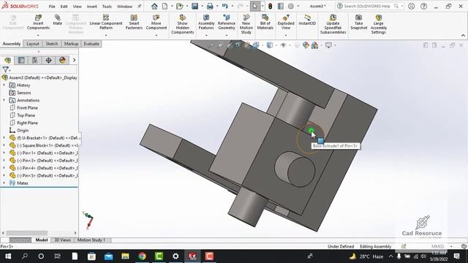Switch to the Markup ribbon tab
Image resolution: width=468 pixels, height=263 pixels.
tap(71, 44)
